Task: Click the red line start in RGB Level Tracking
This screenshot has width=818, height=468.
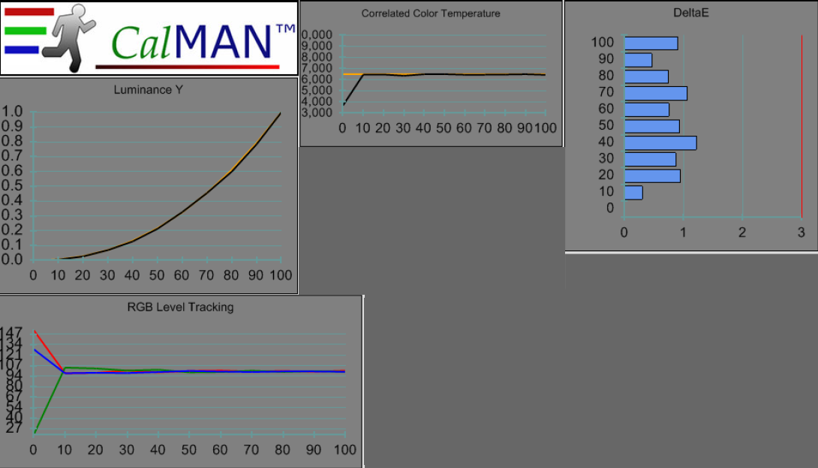Action: (x=35, y=331)
